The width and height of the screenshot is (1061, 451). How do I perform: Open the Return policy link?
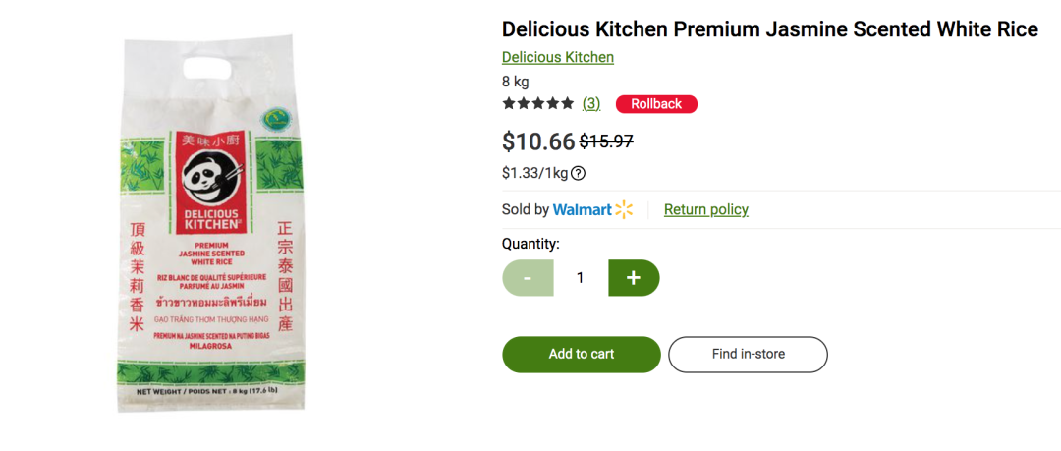coord(705,210)
